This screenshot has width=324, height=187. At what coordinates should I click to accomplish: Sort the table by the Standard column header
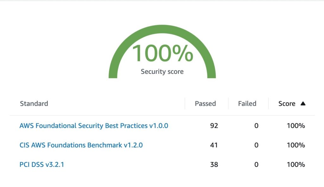(34, 103)
